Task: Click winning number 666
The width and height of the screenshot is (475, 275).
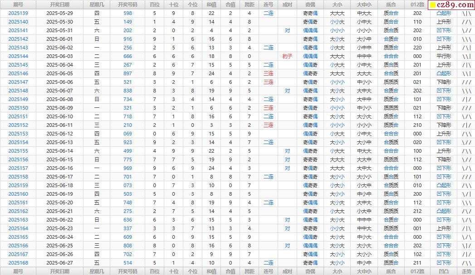Action: coord(127,56)
